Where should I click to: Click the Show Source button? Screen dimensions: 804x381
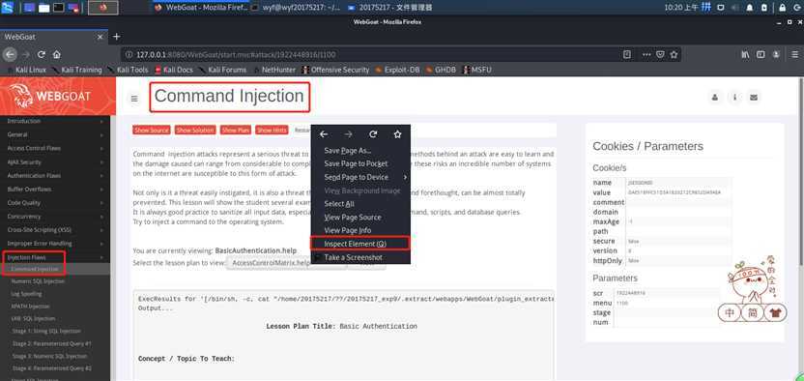coord(152,131)
